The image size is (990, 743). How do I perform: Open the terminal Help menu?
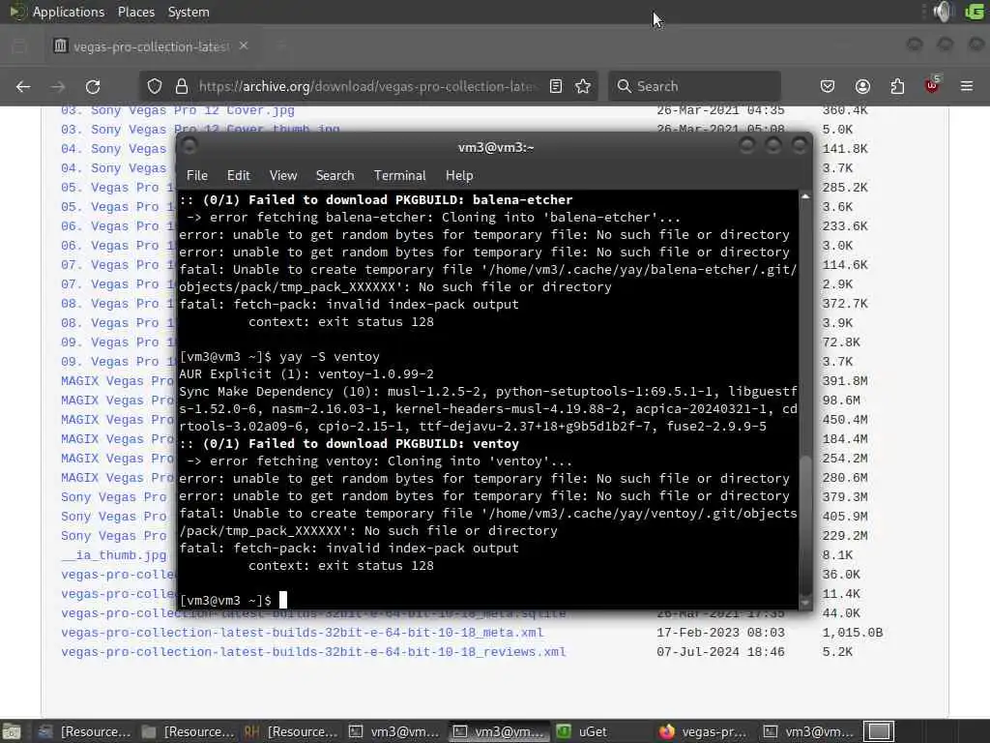tap(459, 176)
